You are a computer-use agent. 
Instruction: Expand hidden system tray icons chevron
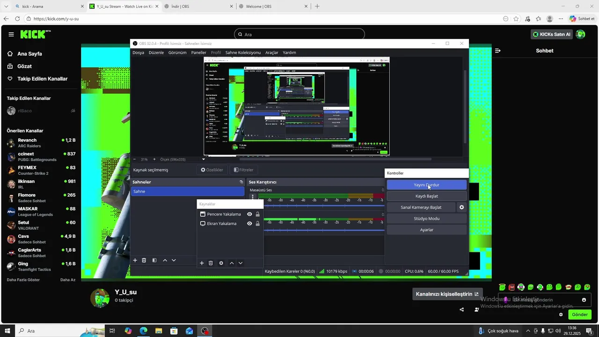(527, 331)
